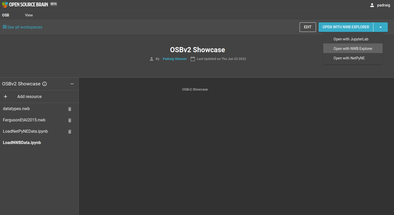The width and height of the screenshot is (394, 215).
Task: Click the OSBv2 Showcase sidebar title
Action: tap(21, 84)
